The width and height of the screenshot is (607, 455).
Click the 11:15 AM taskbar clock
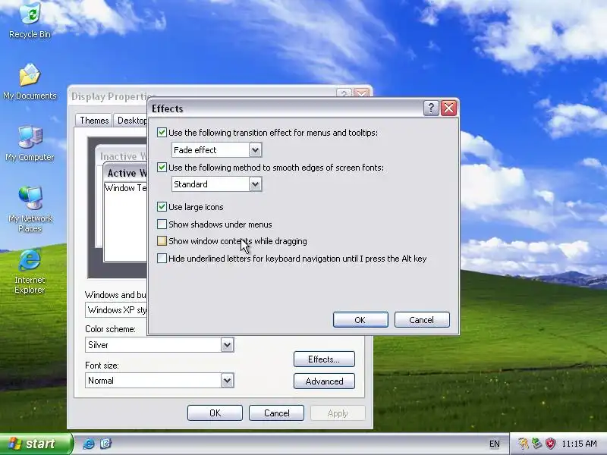click(579, 444)
